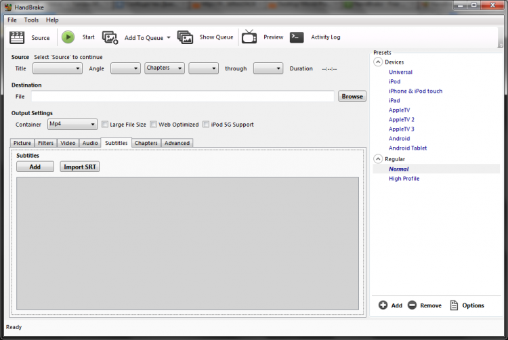The height and width of the screenshot is (340, 508).
Task: Open the end chapter dropdown after through
Action: point(268,68)
